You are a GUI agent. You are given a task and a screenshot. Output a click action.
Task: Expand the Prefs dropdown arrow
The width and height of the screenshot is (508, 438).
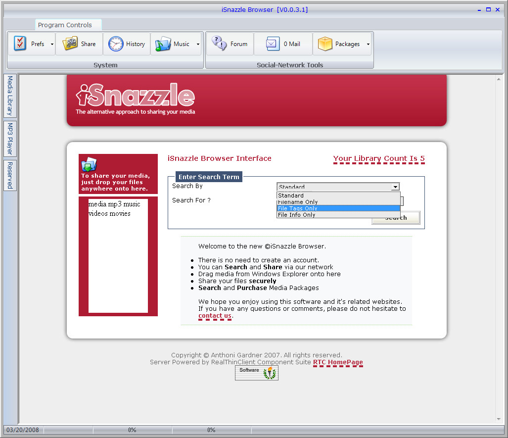52,44
